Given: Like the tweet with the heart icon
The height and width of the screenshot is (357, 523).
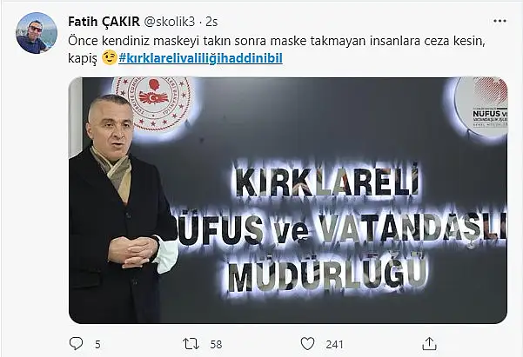Looking at the screenshot, I should click(x=307, y=344).
